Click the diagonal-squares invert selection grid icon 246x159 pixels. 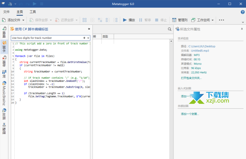click(100, 20)
